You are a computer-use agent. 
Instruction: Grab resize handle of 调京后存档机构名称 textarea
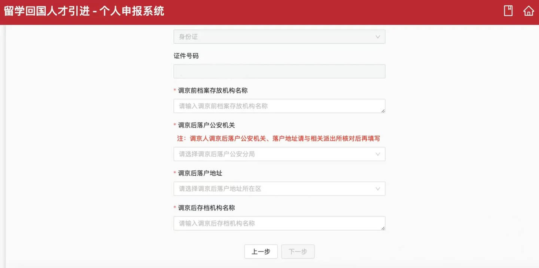[x=383, y=228]
